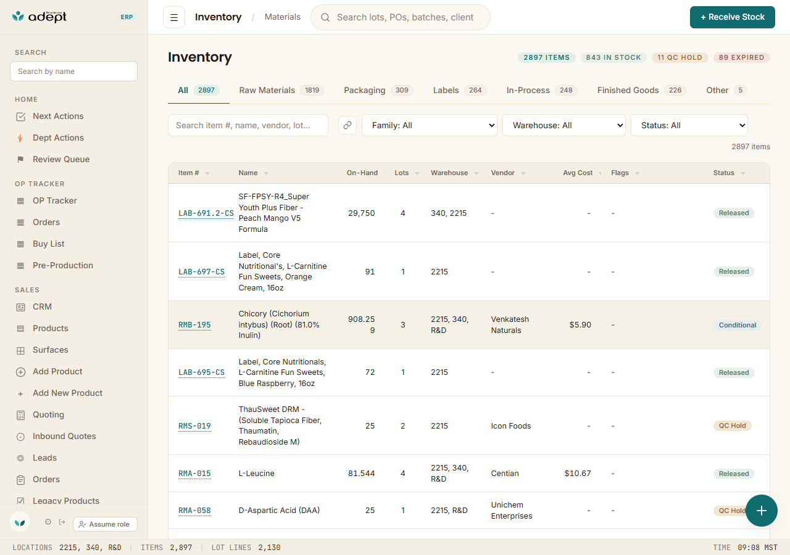Open item link RMS-019
The width and height of the screenshot is (790, 555).
(194, 426)
